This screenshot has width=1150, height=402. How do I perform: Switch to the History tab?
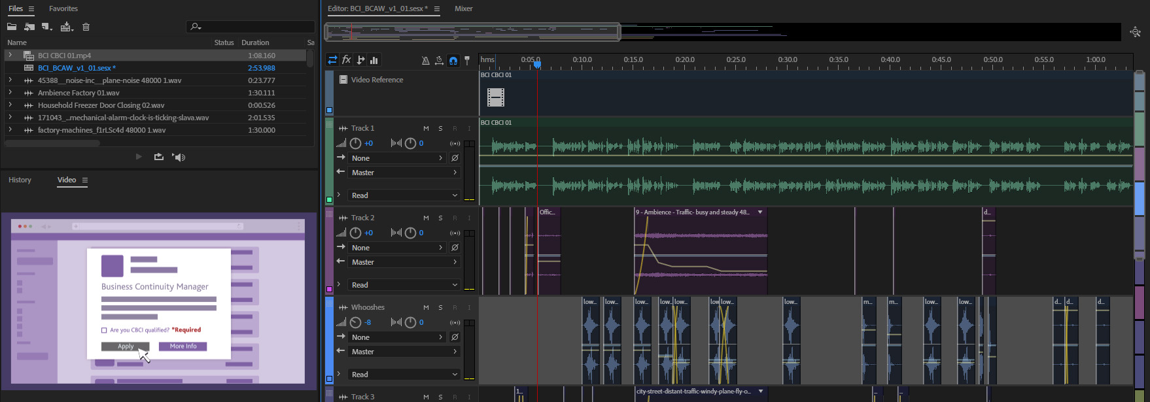point(20,180)
